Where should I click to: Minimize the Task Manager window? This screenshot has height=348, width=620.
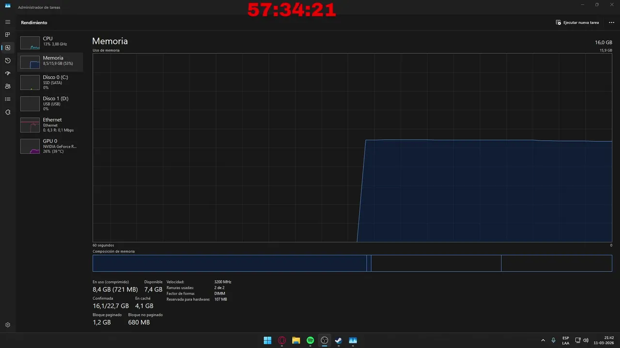(582, 5)
